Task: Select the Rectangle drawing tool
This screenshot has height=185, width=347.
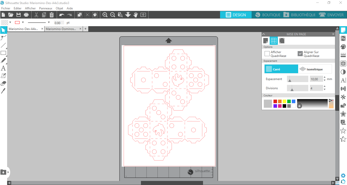Action: [x=3, y=53]
